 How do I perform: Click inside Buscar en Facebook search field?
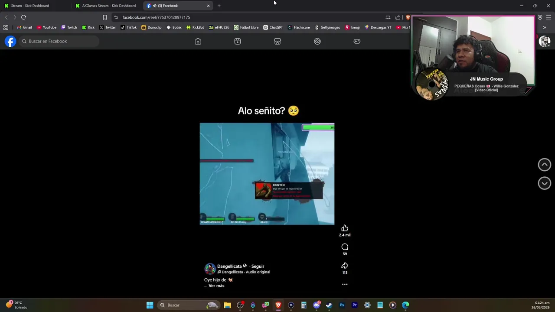pos(59,41)
